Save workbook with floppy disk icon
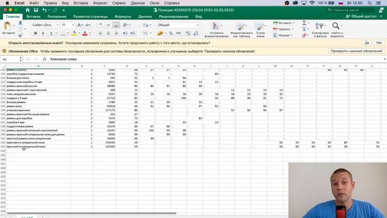This screenshot has height=218, width=387. coord(36,10)
